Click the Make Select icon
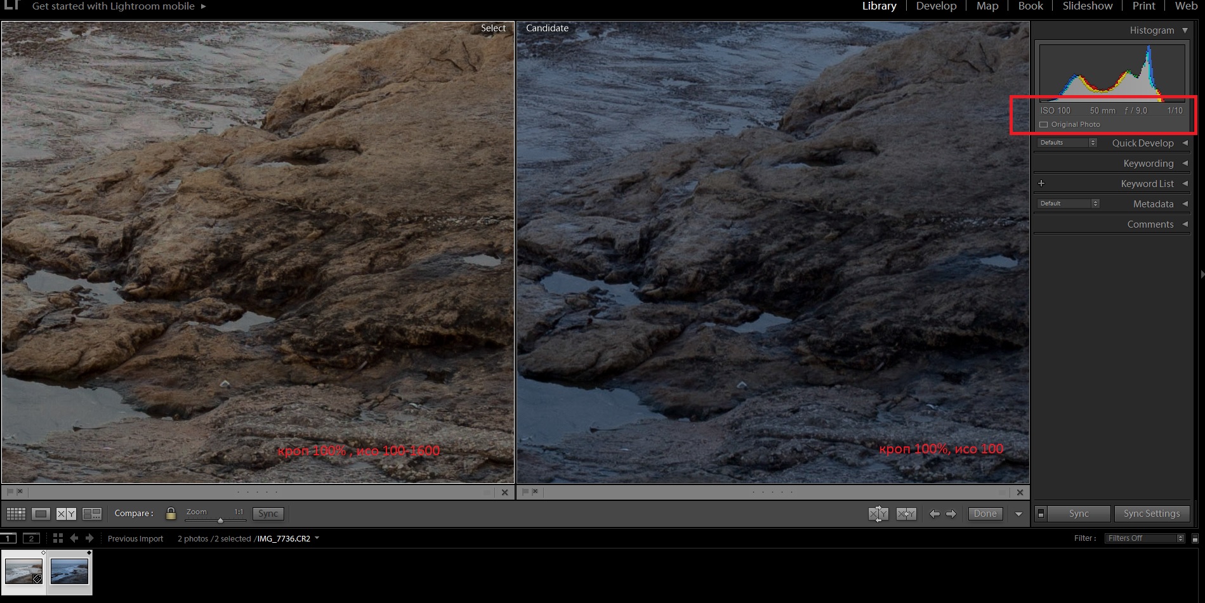Viewport: 1205px width, 603px height. pyautogui.click(x=906, y=514)
